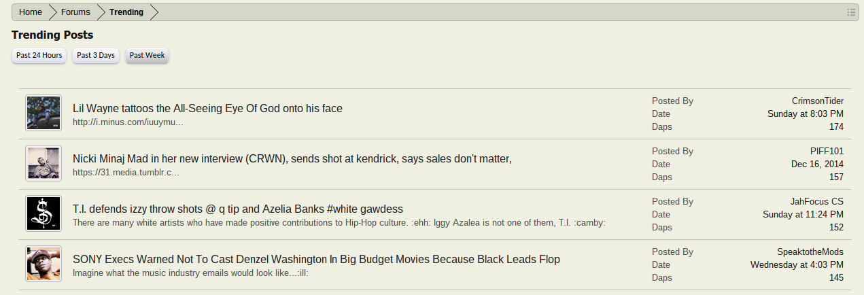
Task: Open T.I. defends izzy thread
Action: coord(238,209)
